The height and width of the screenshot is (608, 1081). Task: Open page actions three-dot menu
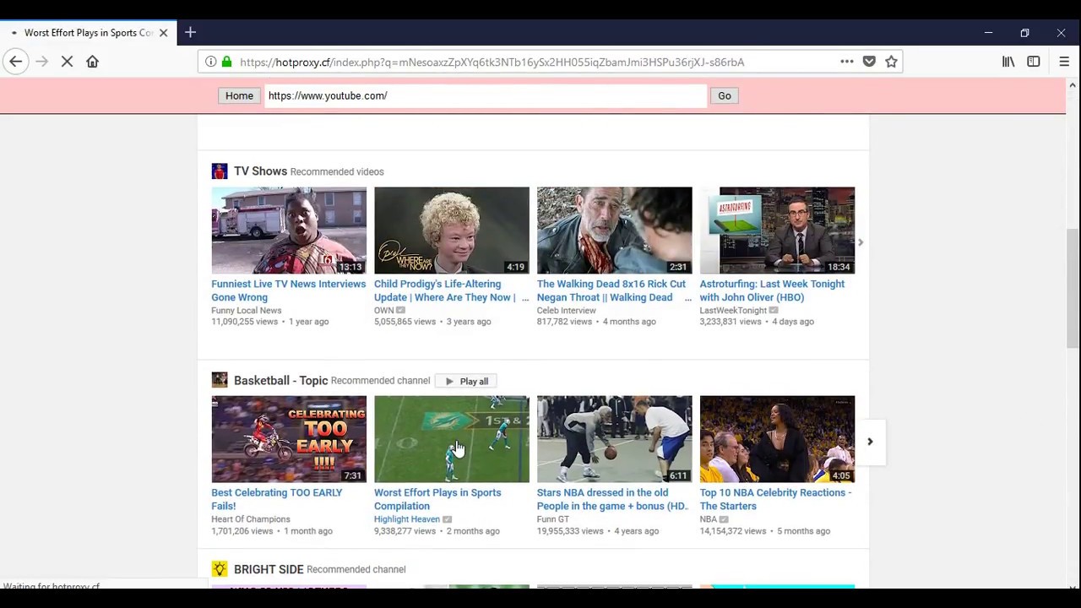point(846,62)
